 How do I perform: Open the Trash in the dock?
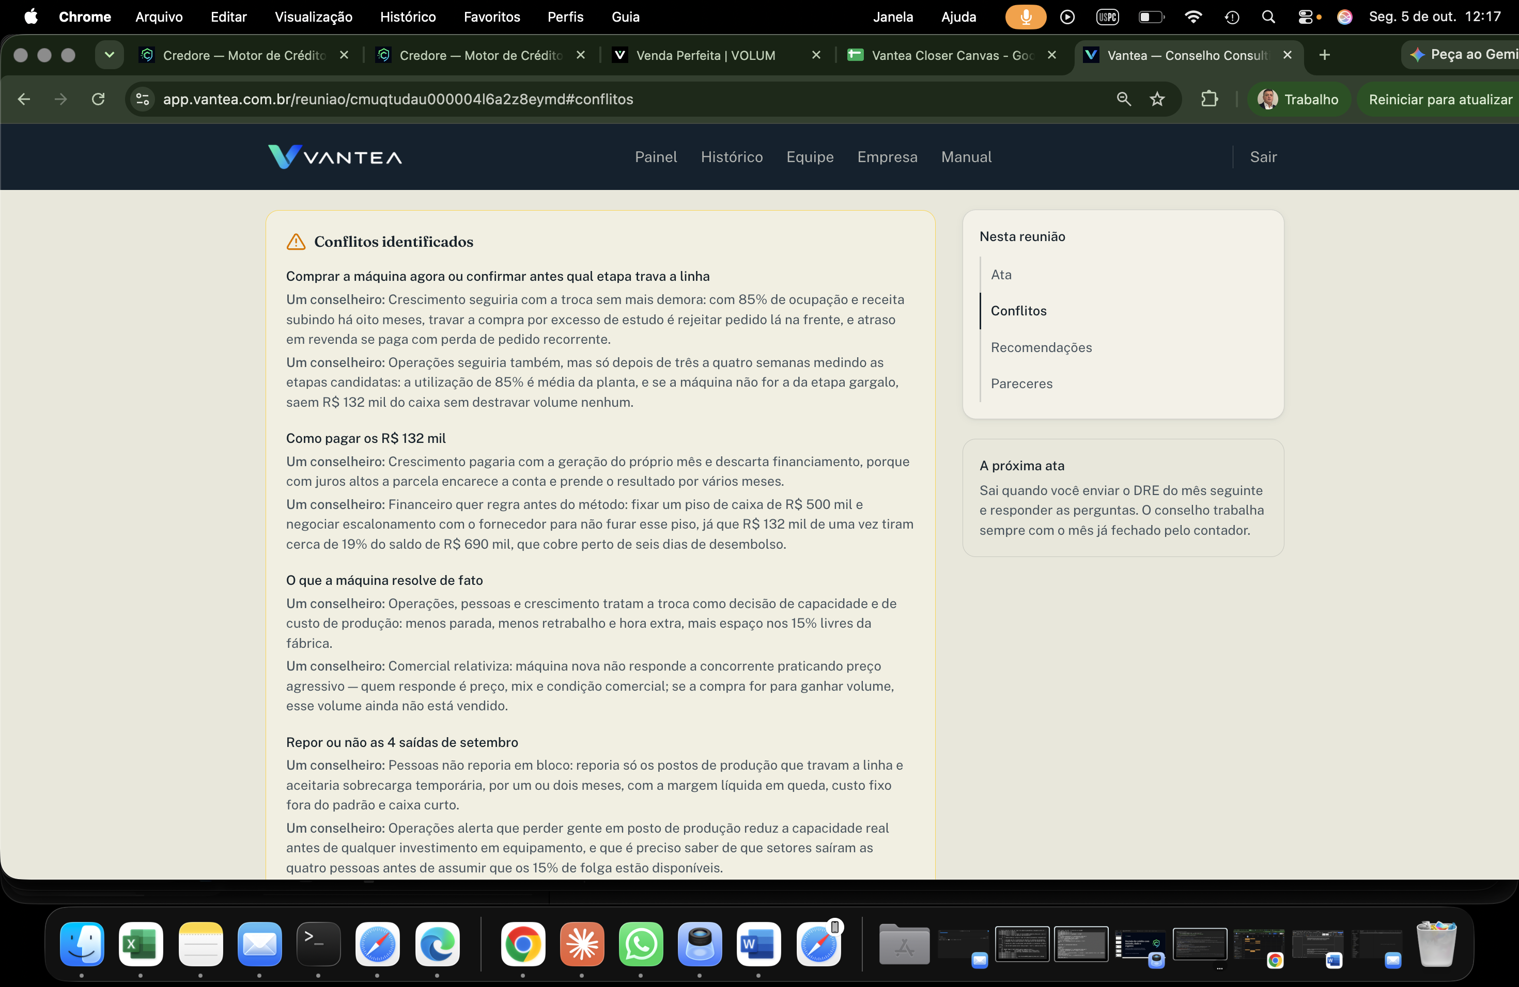click(1436, 944)
